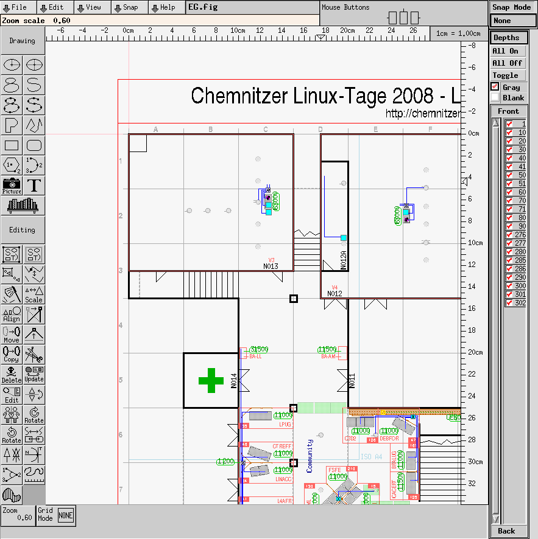Uncheck depth 50 layer checkbox
The image size is (538, 539).
(509, 175)
